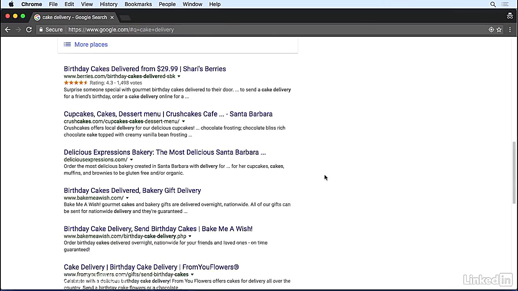This screenshot has width=518, height=291.
Task: Click the Google favicon on the tab
Action: tap(37, 17)
